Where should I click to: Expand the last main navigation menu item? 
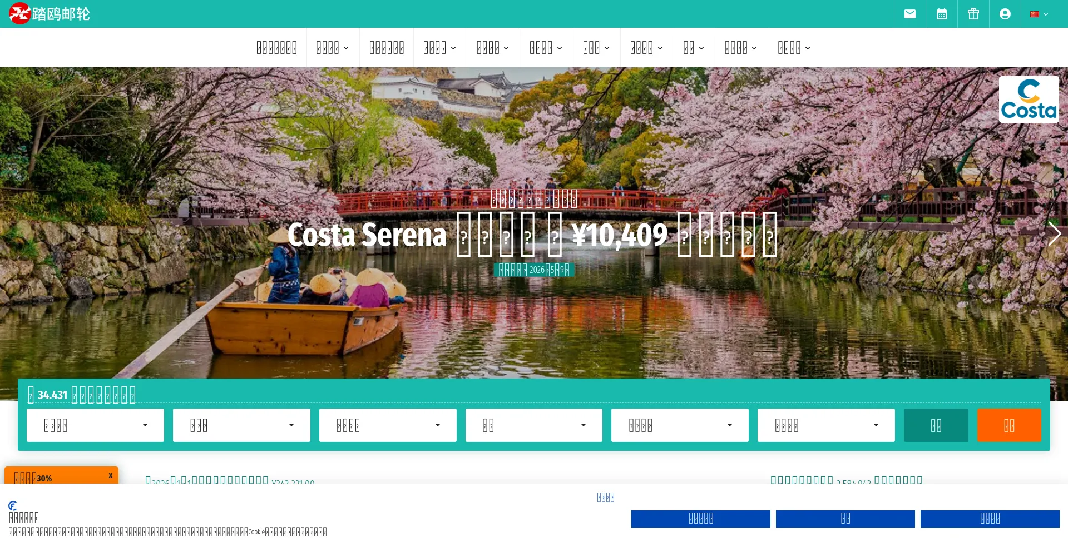click(794, 48)
